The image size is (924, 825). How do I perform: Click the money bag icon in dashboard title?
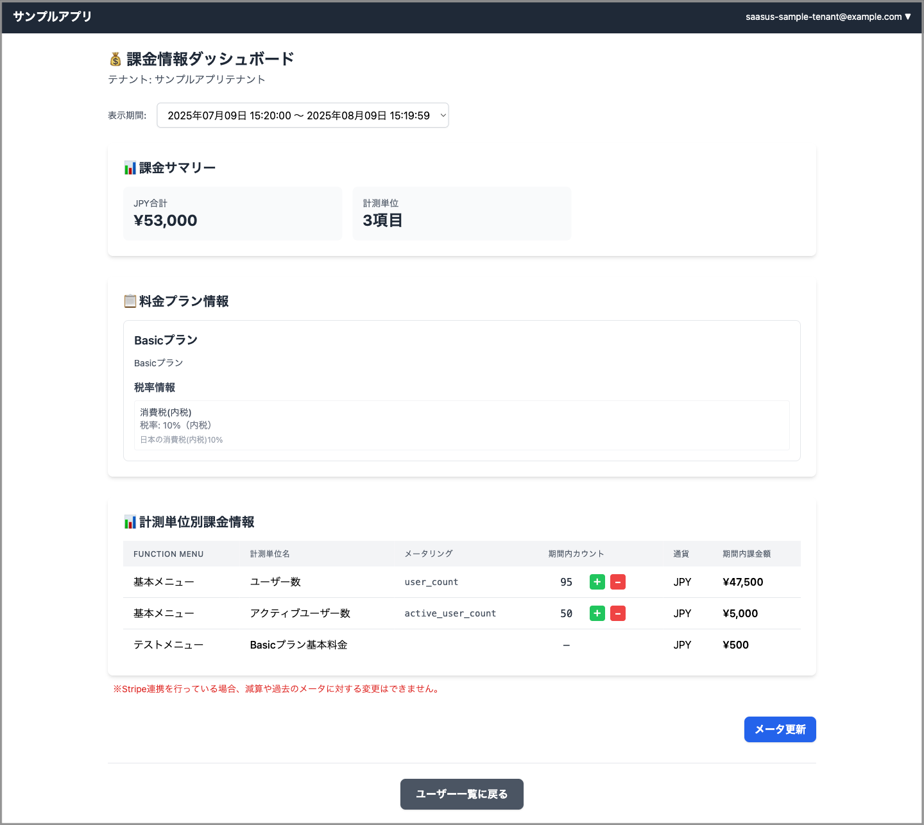116,60
